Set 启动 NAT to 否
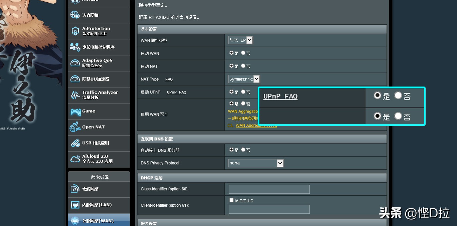Screen dimensions: 457x226 [x=243, y=66]
